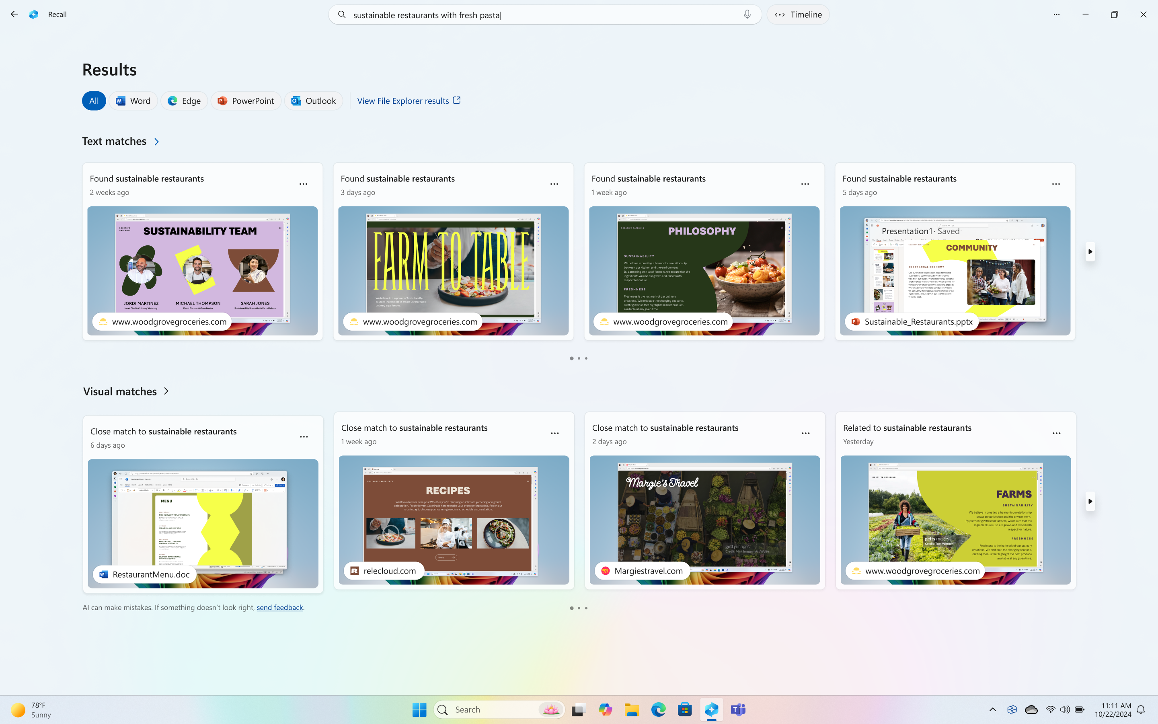Click send feedback link at bottom
Screen dimensions: 1158x724
click(280, 607)
